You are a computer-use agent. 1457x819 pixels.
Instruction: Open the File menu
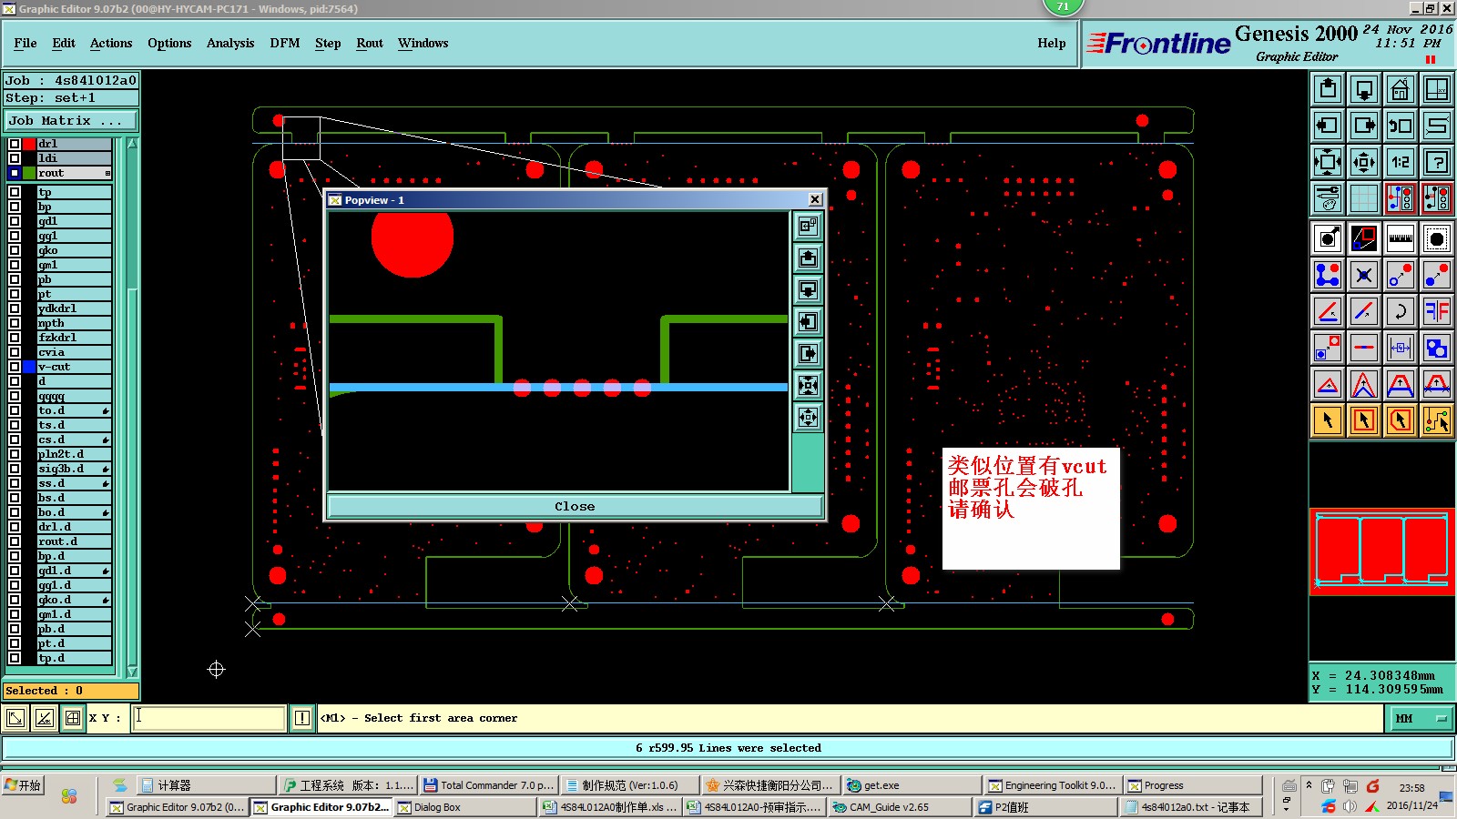pos(25,43)
